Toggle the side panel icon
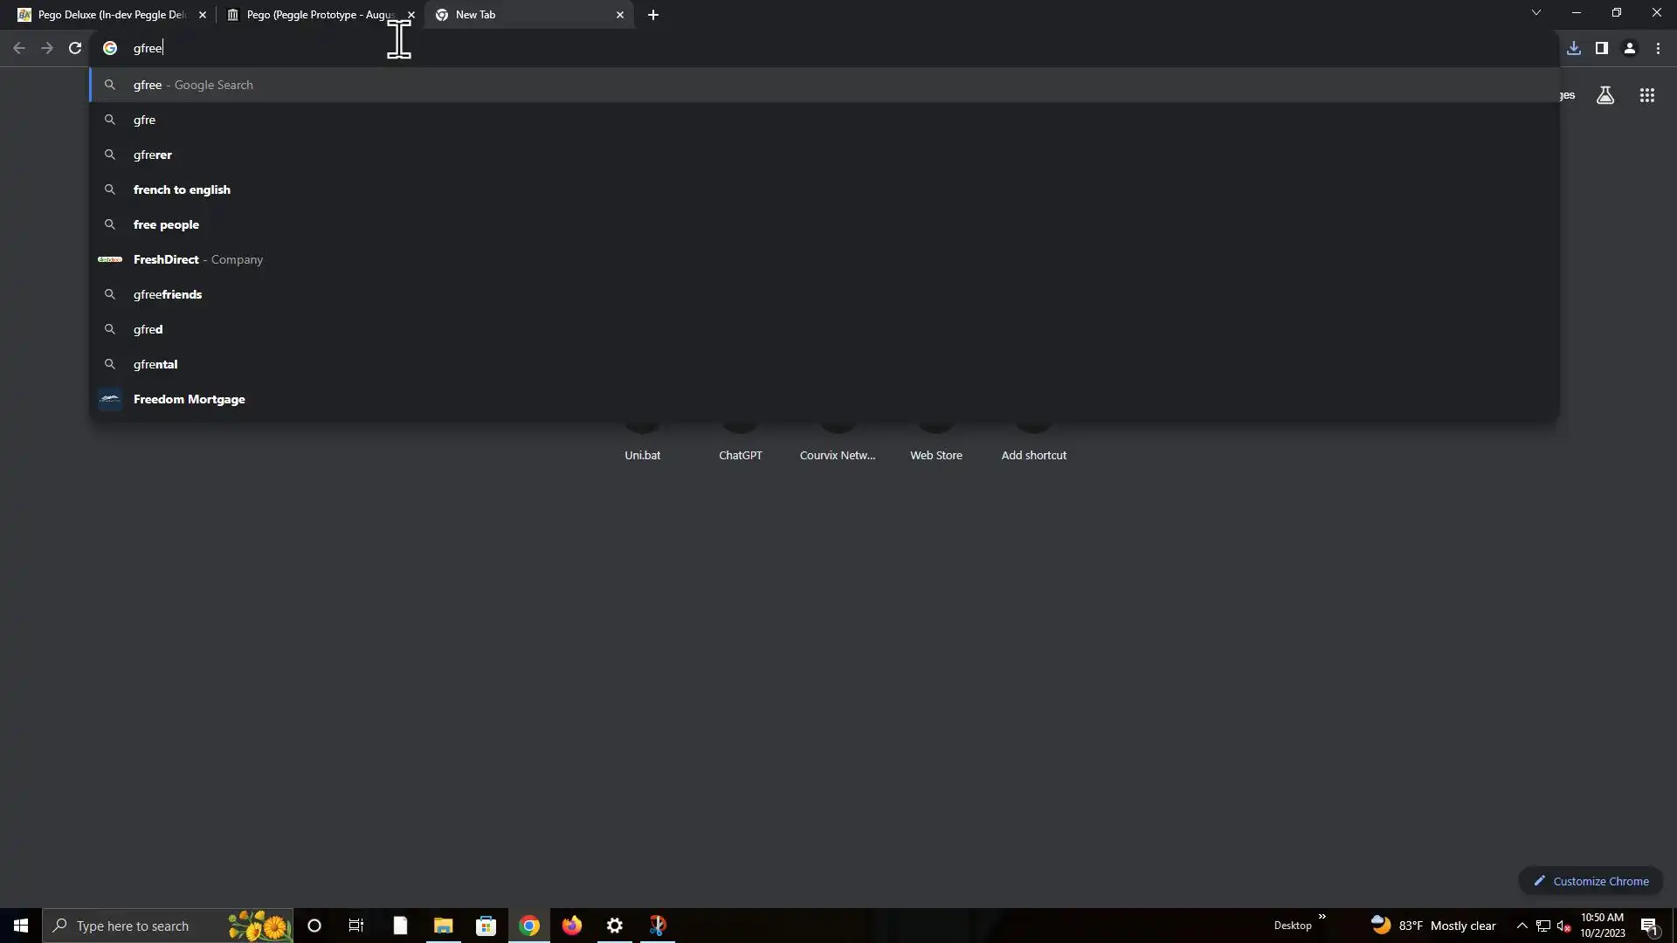Image resolution: width=1677 pixels, height=943 pixels. pos(1601,48)
